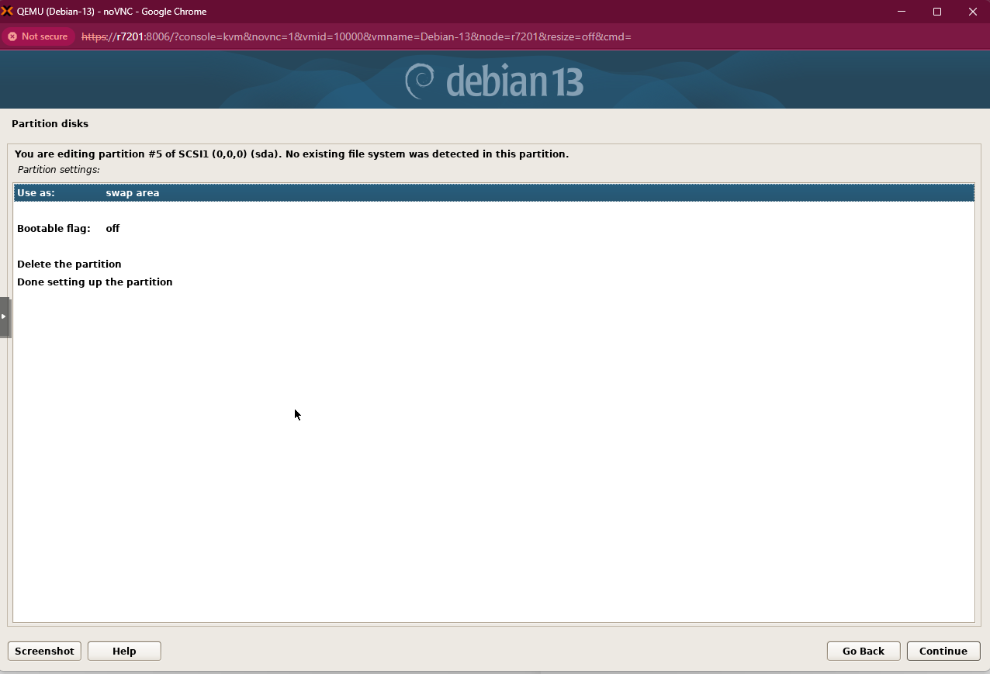This screenshot has width=990, height=674.
Task: Click the URL in the address bar
Action: click(356, 36)
